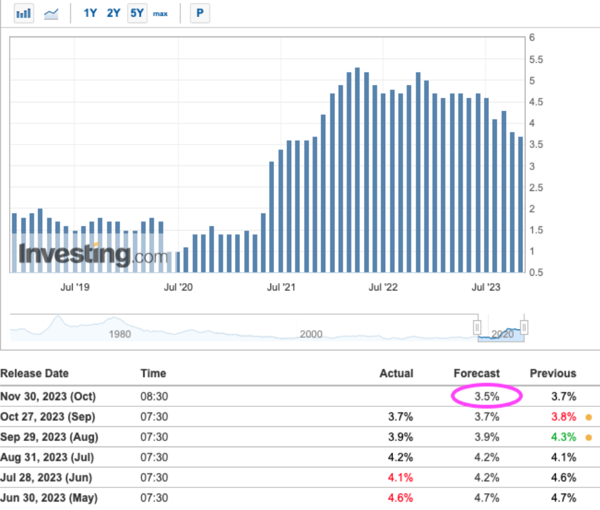Viewport: 600px width, 510px height.
Task: Switch to line chart view icon
Action: click(51, 14)
